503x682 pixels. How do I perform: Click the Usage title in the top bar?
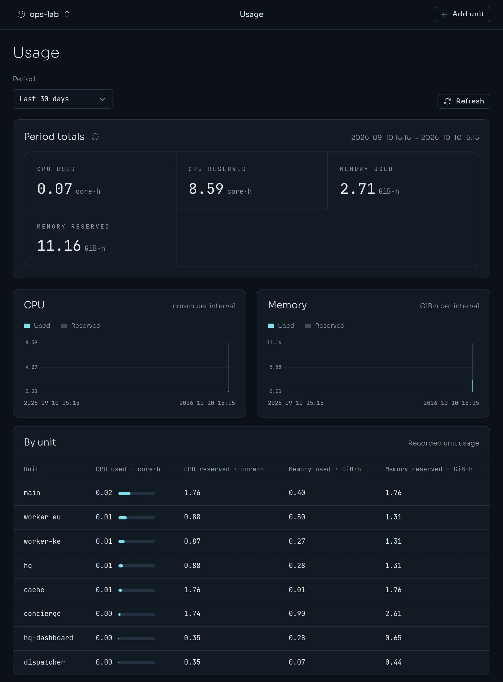tap(251, 14)
